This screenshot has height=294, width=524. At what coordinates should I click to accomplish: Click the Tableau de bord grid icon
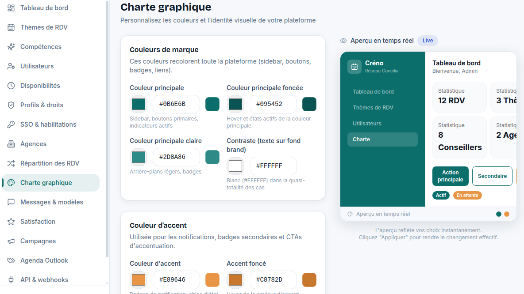point(11,8)
